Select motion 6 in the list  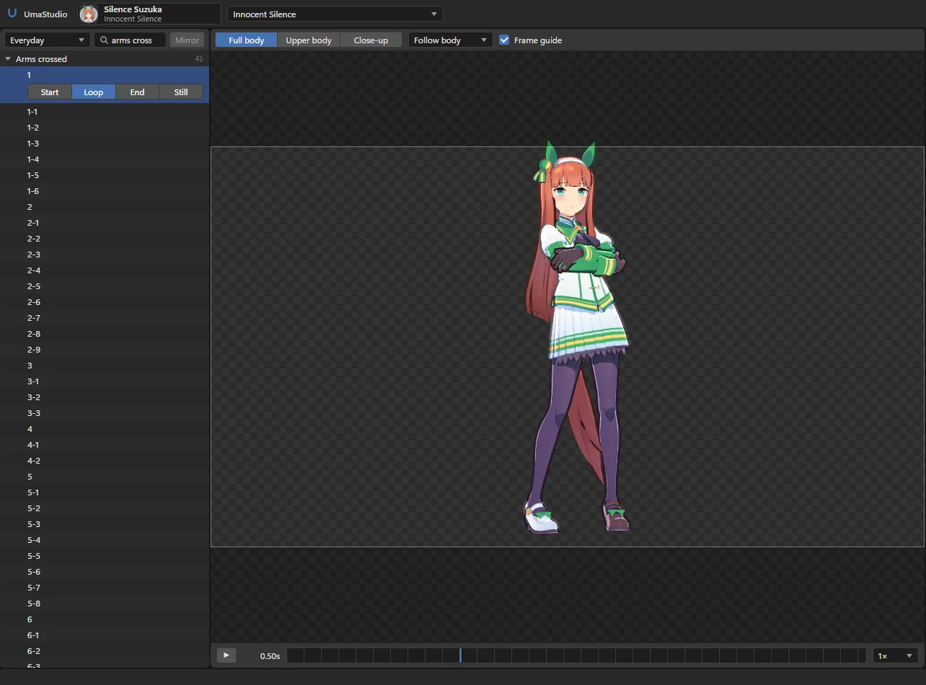105,619
